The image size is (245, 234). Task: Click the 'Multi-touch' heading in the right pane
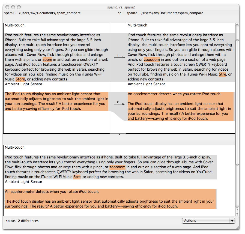coord(138,25)
